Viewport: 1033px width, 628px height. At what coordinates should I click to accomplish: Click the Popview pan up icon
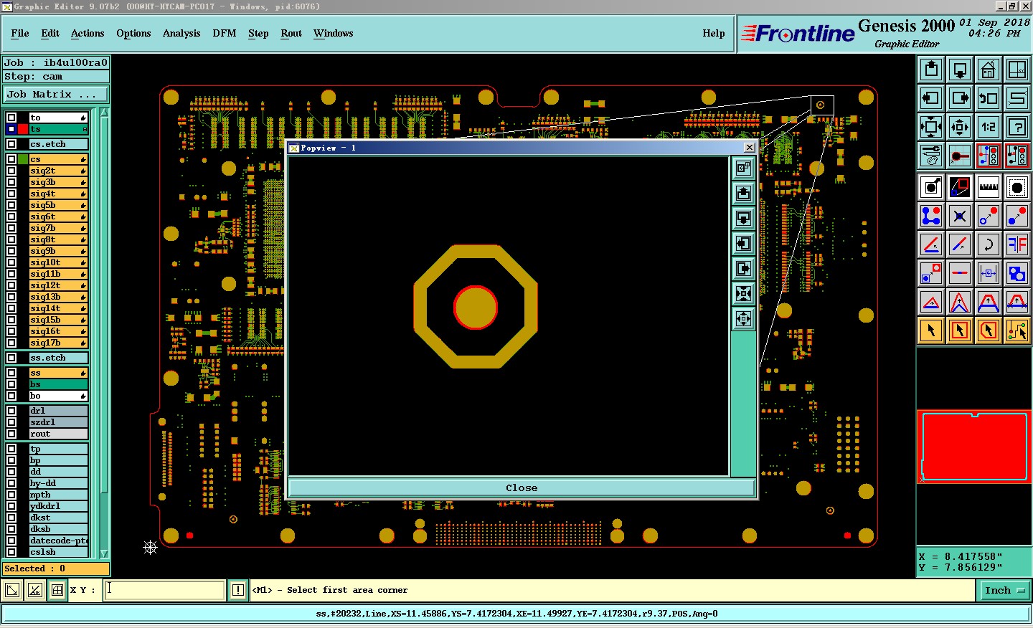tap(744, 194)
